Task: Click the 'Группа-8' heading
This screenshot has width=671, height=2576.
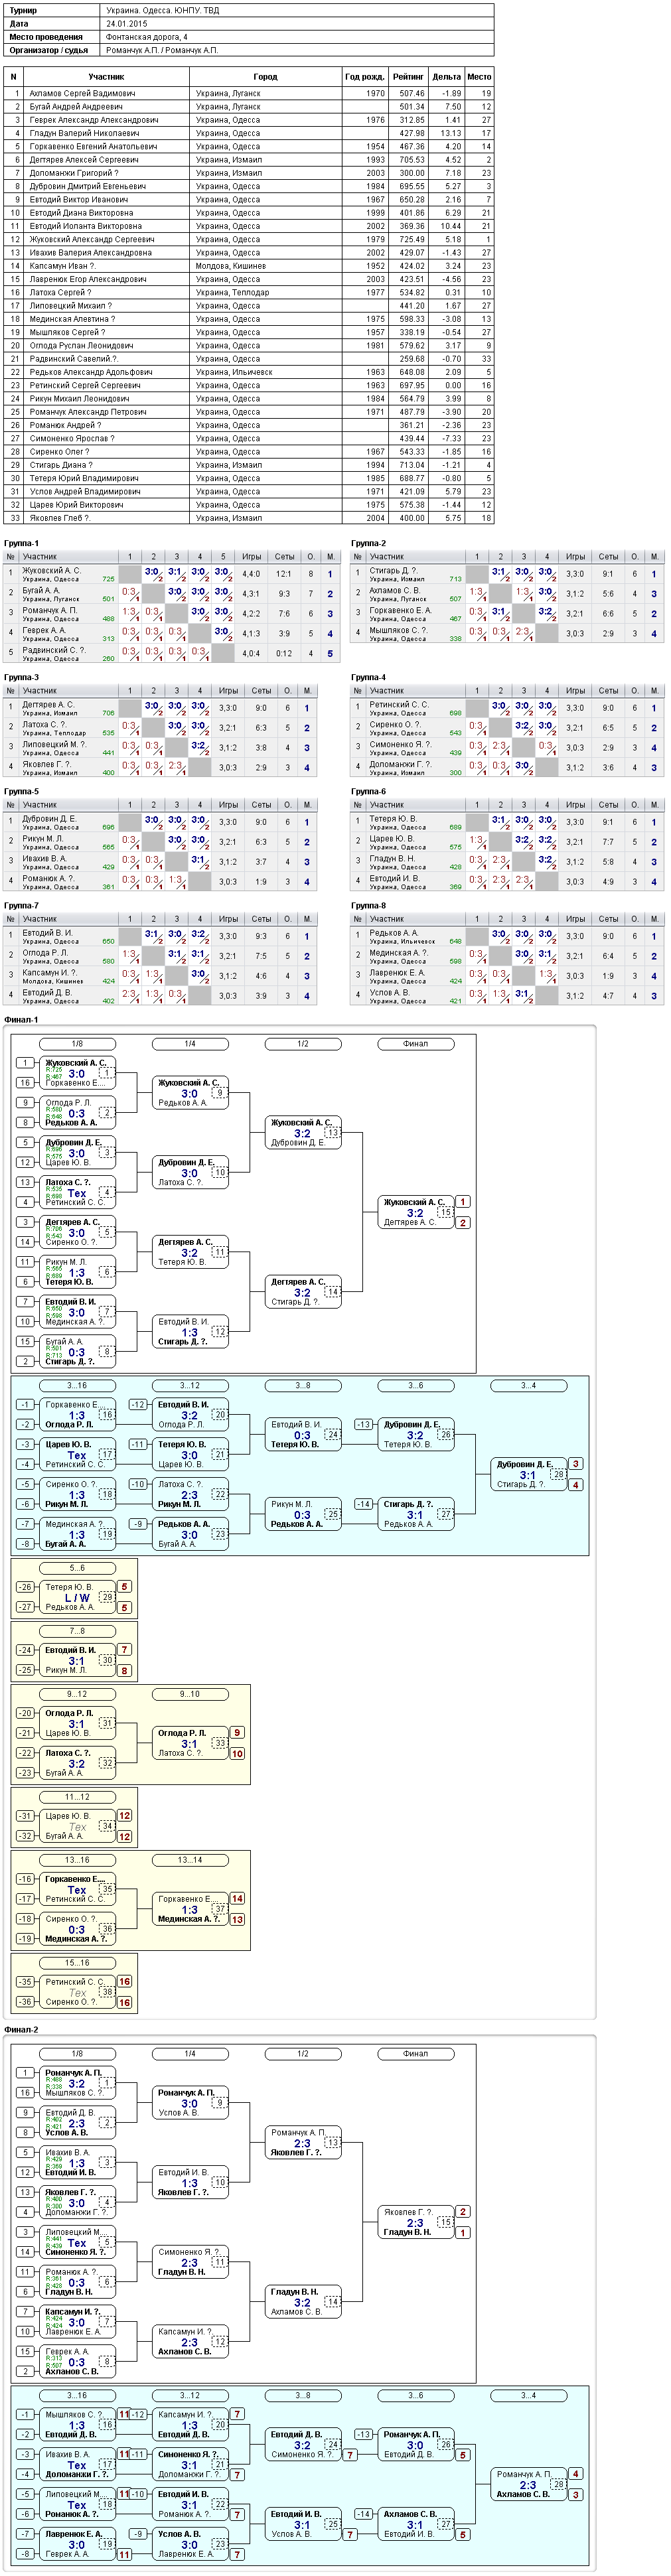Action: pyautogui.click(x=368, y=905)
